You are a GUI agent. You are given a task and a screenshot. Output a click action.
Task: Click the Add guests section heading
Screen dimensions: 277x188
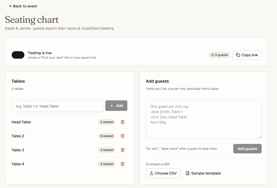click(157, 81)
